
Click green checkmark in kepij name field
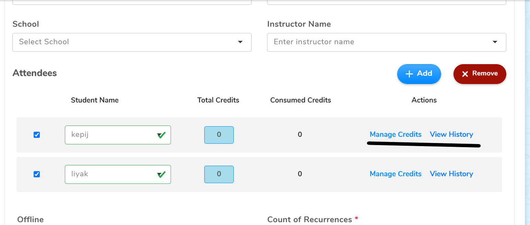click(x=162, y=135)
